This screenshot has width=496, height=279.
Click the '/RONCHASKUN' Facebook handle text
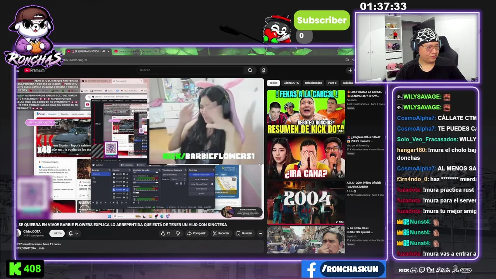(350, 269)
